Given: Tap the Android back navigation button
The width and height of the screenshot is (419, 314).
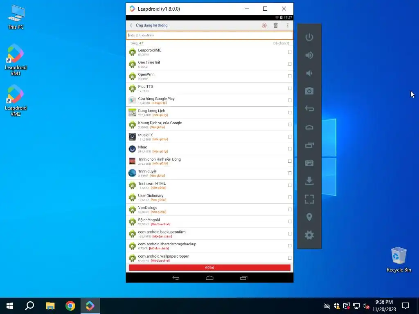Looking at the screenshot, I should point(176,278).
